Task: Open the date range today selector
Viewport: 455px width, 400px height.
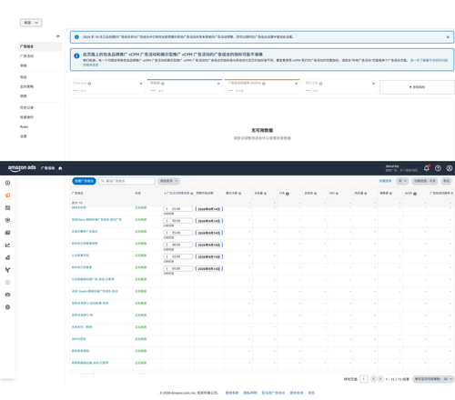Action: (x=425, y=181)
